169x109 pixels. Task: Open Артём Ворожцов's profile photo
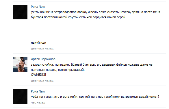(x=20, y=64)
